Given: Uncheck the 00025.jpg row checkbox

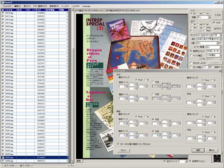Looking at the screenshot, I should (3, 43).
